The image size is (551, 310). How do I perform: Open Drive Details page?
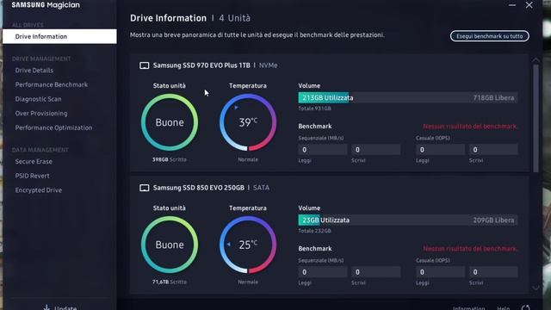(34, 71)
